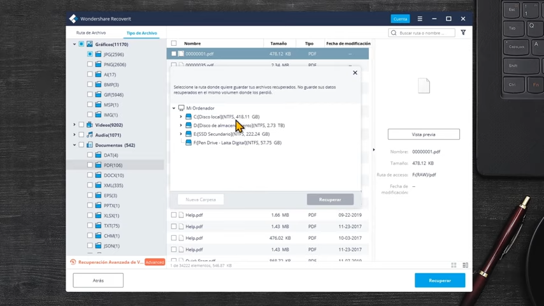Open the hamburger menu in title bar

coord(420,18)
